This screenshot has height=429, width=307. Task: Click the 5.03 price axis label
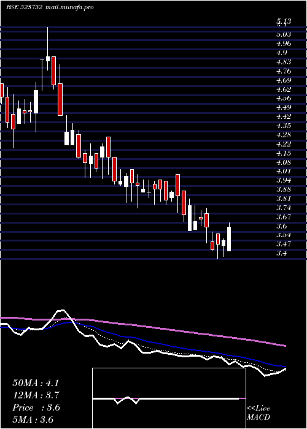(284, 34)
